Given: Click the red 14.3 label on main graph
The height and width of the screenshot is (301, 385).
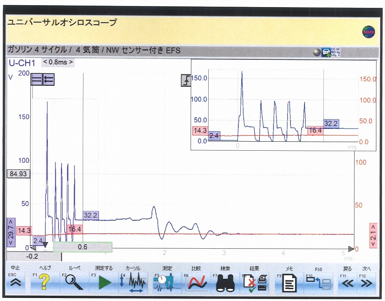Looking at the screenshot, I should pos(24,230).
